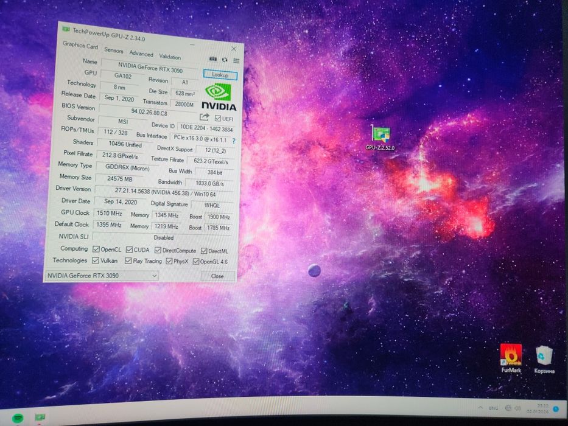This screenshot has height=426, width=568.
Task: Click the Name field NVIDIA GeForce RTX 3090
Action: [x=150, y=68]
